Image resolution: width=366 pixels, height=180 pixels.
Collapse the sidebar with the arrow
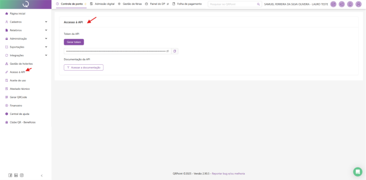[x=41, y=175]
